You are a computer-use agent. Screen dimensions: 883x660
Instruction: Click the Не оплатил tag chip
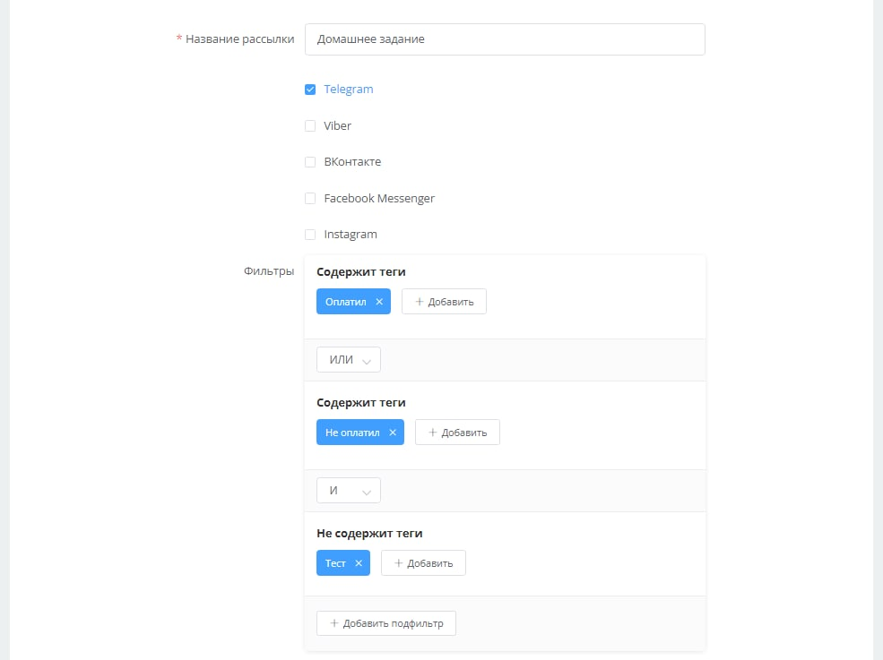(352, 433)
